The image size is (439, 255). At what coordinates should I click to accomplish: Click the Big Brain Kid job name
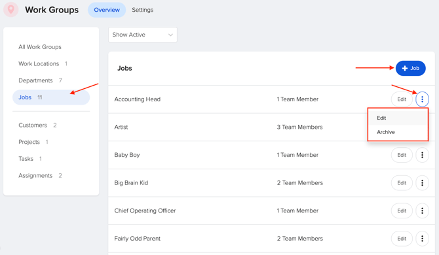pyautogui.click(x=131, y=183)
